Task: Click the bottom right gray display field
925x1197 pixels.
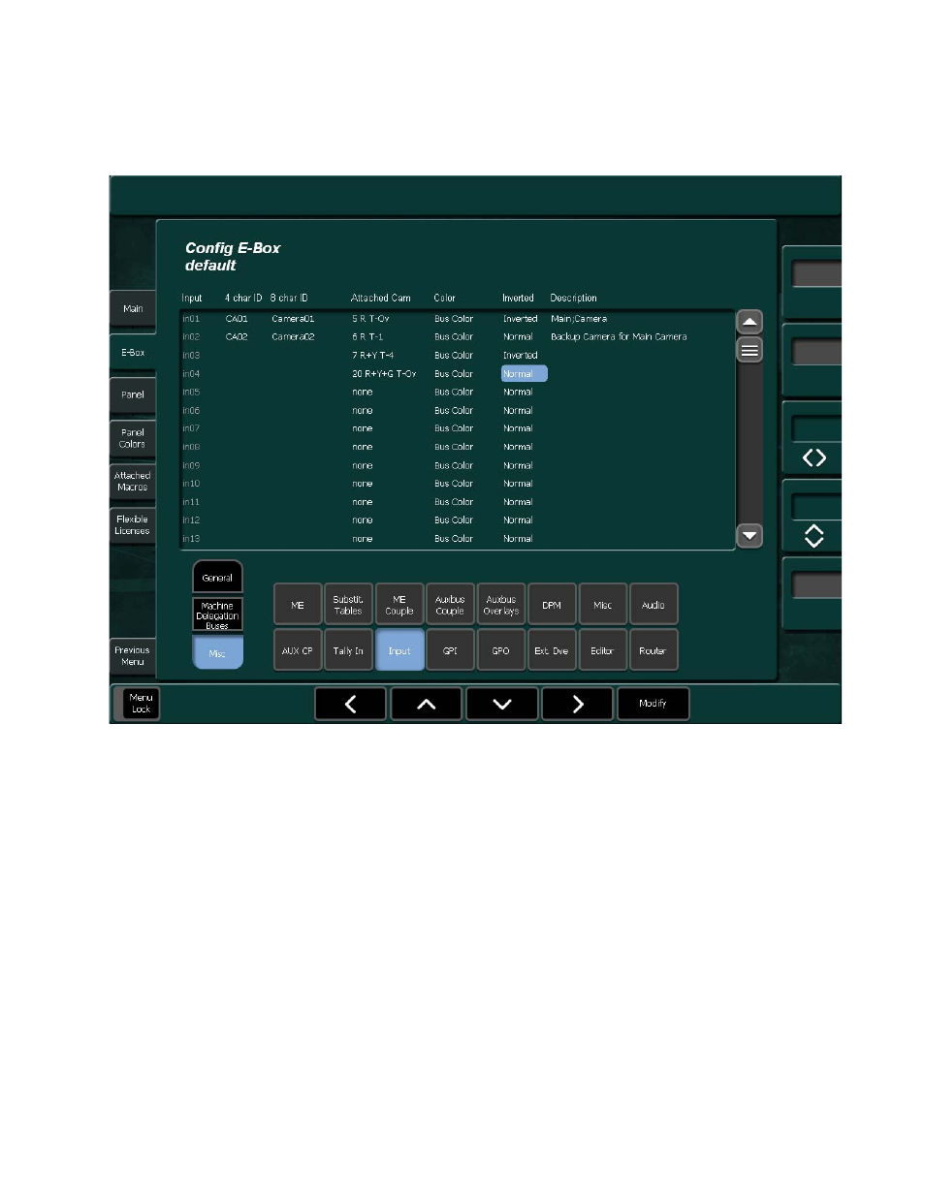Action: coord(816,585)
